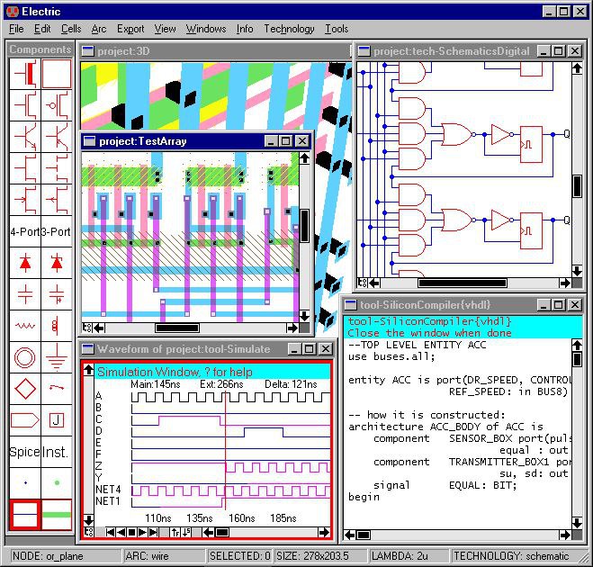This screenshot has width=593, height=567.
Task: Click SchematicsDigital window's scroll-up arrow
Action: click(x=577, y=68)
